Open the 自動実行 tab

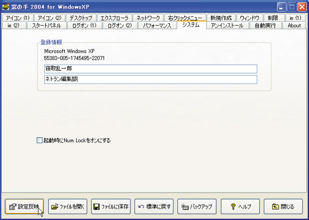coord(266,25)
